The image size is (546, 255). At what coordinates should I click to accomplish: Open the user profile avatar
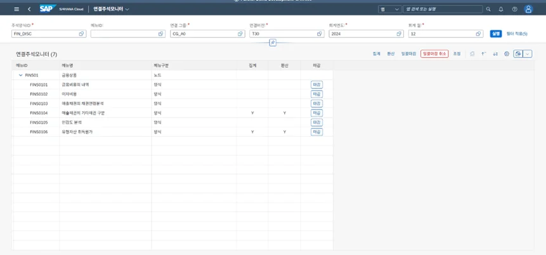click(528, 9)
